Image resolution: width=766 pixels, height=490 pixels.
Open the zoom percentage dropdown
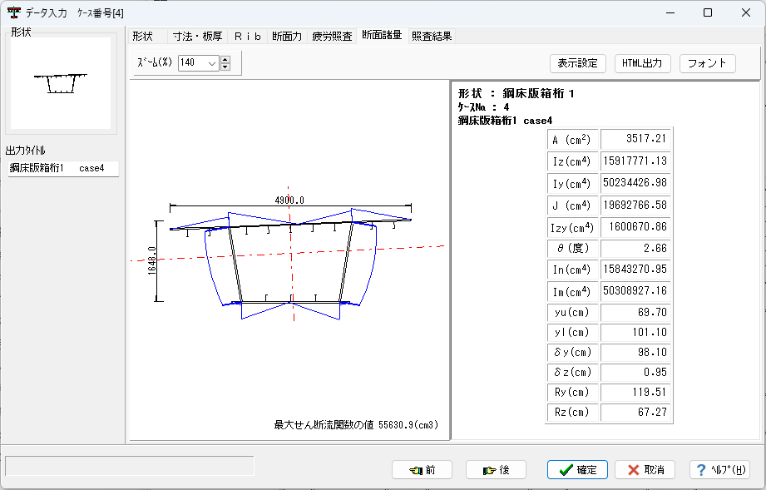212,62
